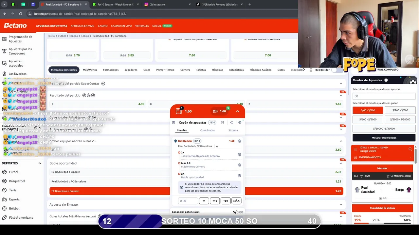Open Jugadores markets tab
This screenshot has width=419, height=235.
(x=131, y=70)
